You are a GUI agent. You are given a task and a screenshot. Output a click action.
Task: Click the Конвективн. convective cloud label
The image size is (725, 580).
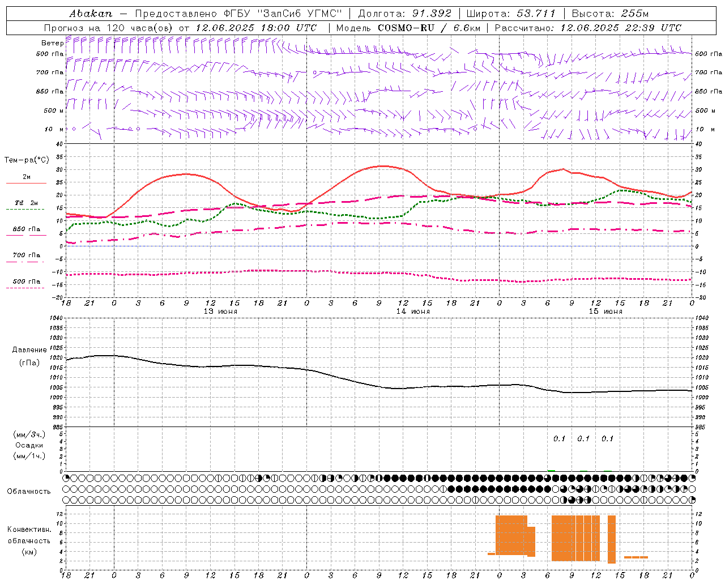29,530
